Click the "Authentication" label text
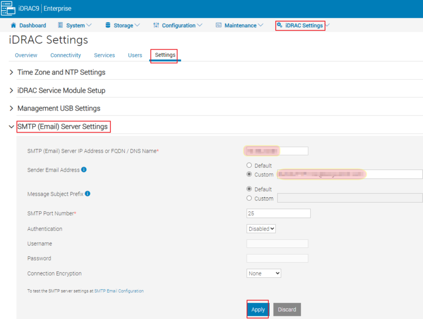Screen dimensions: 423x319 45,229
